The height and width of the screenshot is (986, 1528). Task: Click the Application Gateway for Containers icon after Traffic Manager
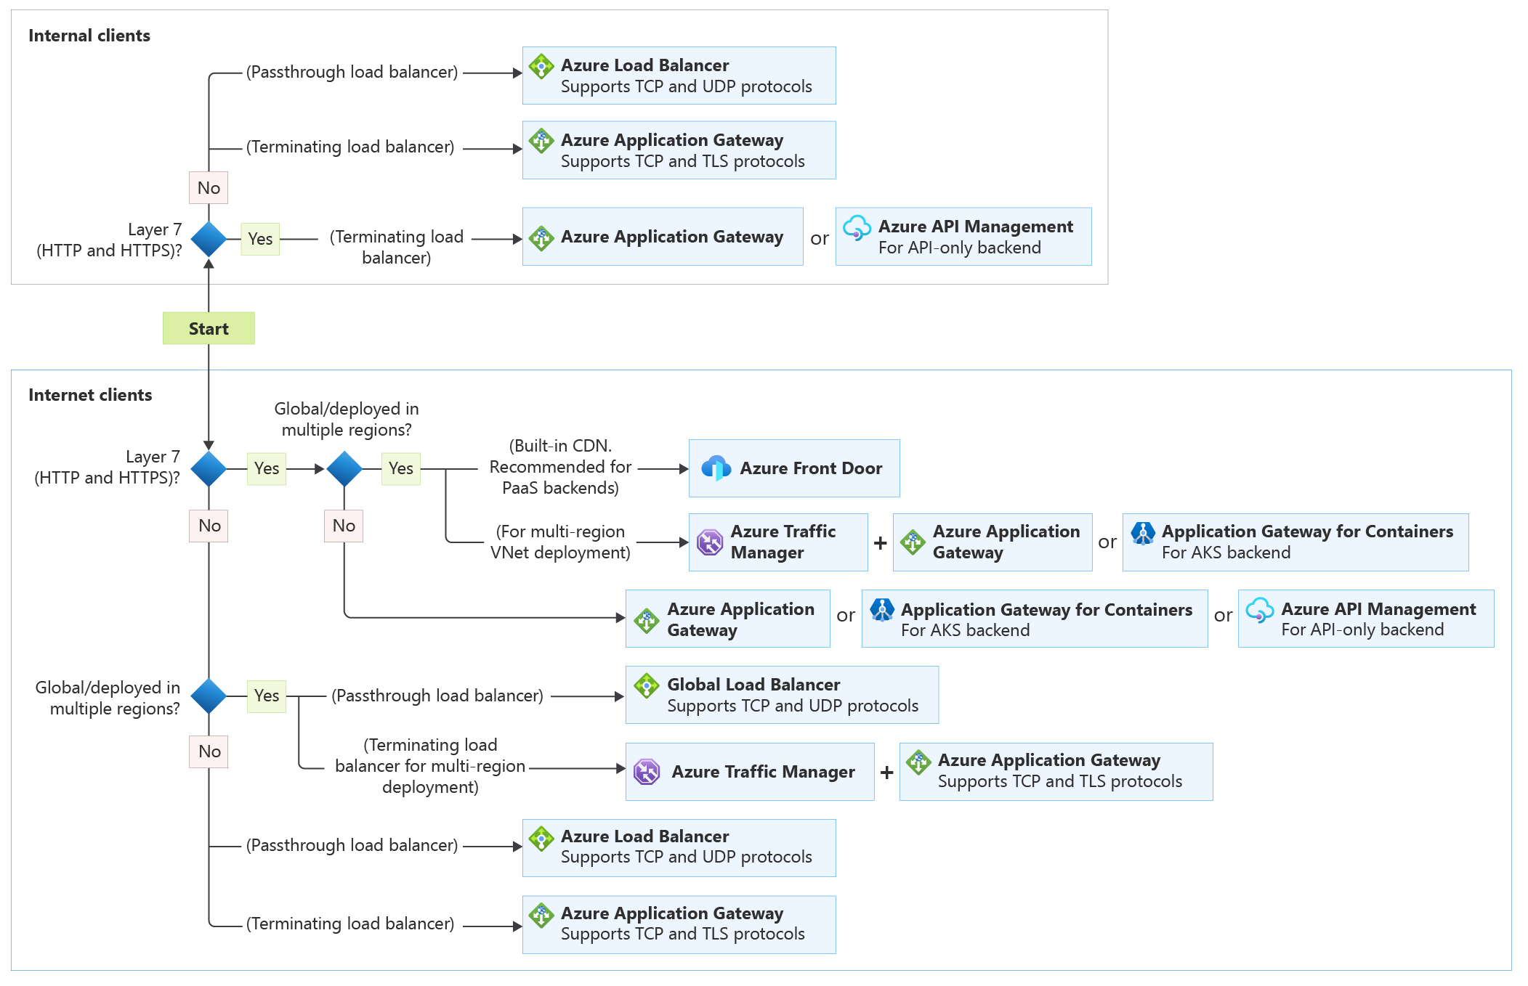1142,533
